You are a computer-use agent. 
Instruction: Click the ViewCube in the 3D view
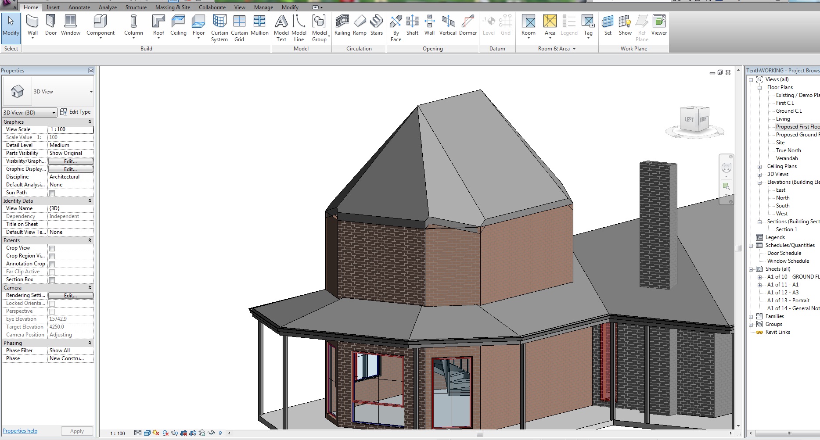(x=695, y=120)
